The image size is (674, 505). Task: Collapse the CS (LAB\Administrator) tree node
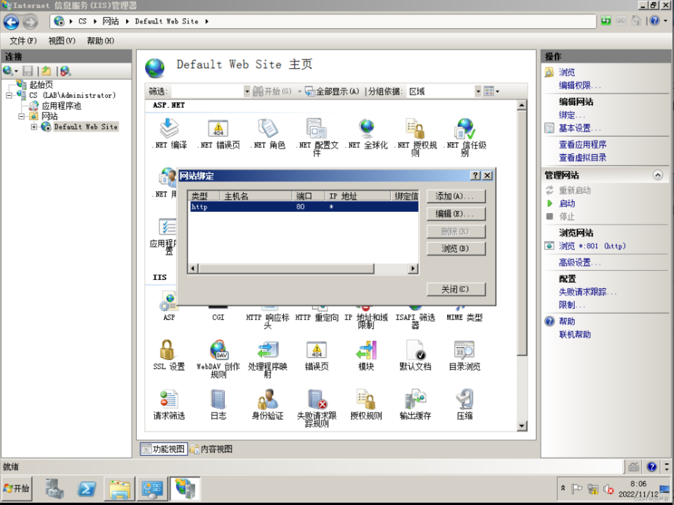(9, 95)
